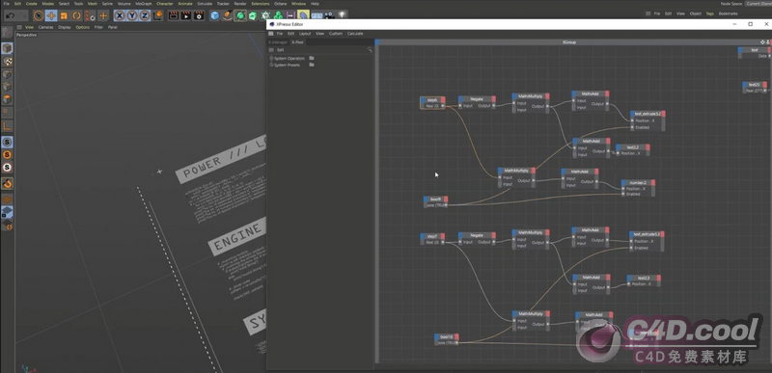Click the blue Cube primitive icon
This screenshot has height=373, width=772.
[214, 15]
